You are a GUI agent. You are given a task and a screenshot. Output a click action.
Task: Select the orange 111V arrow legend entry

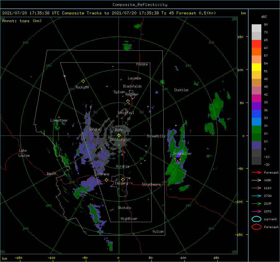point(256,188)
